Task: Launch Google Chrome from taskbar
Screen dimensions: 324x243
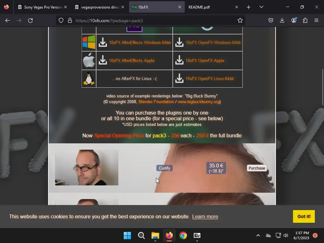Action: point(183,235)
